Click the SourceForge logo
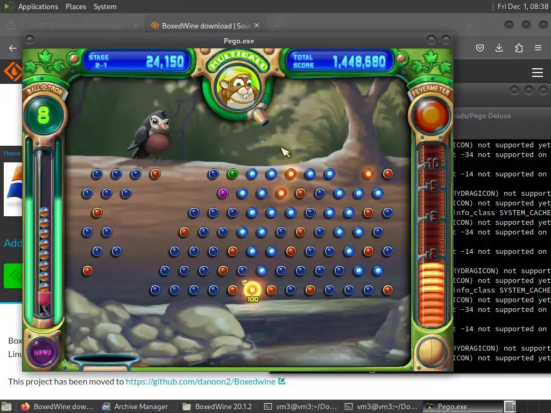Viewport: 551px width, 413px height. click(x=13, y=72)
